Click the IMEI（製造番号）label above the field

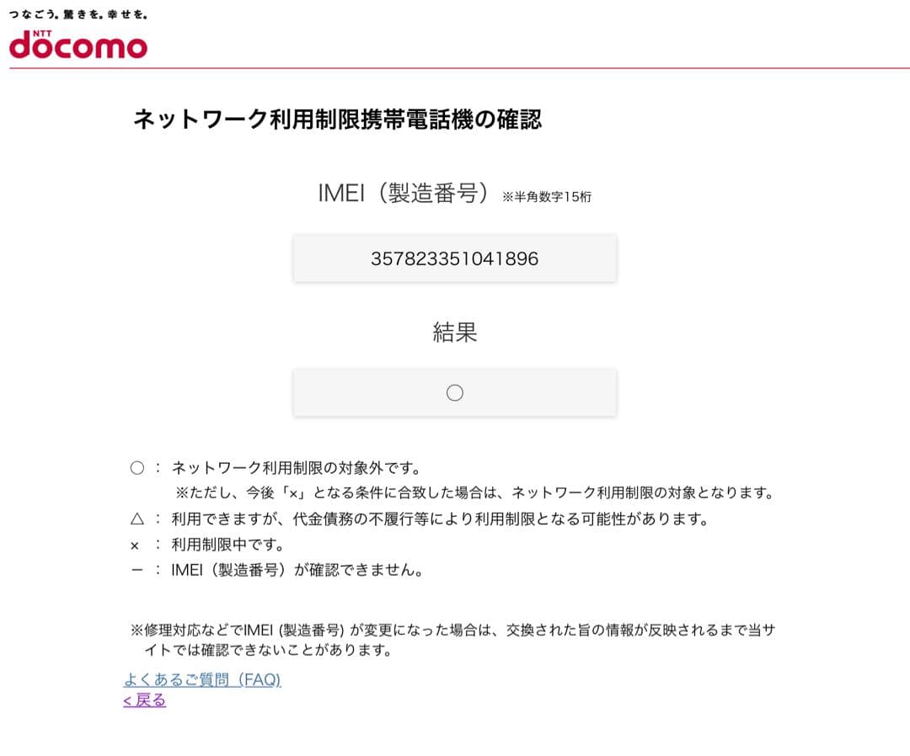coord(404,194)
